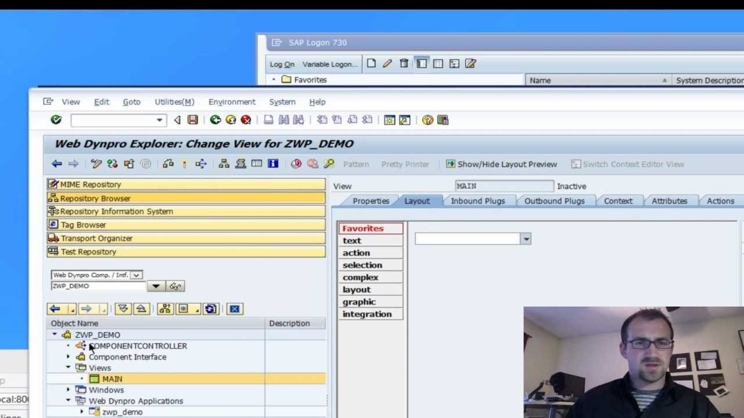Screen dimensions: 744x418
Task: Click the Refresh object list icon
Action: (210, 309)
